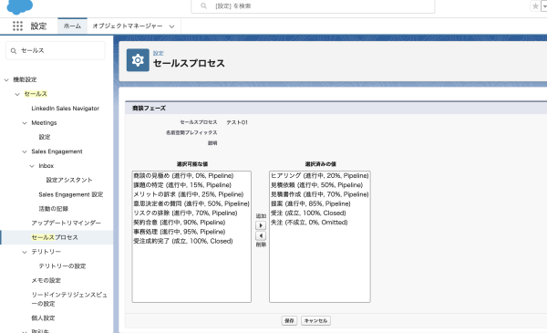Viewport: 547px width, 333px height.
Task: Switch to the ホーム tab
Action: pyautogui.click(x=72, y=26)
